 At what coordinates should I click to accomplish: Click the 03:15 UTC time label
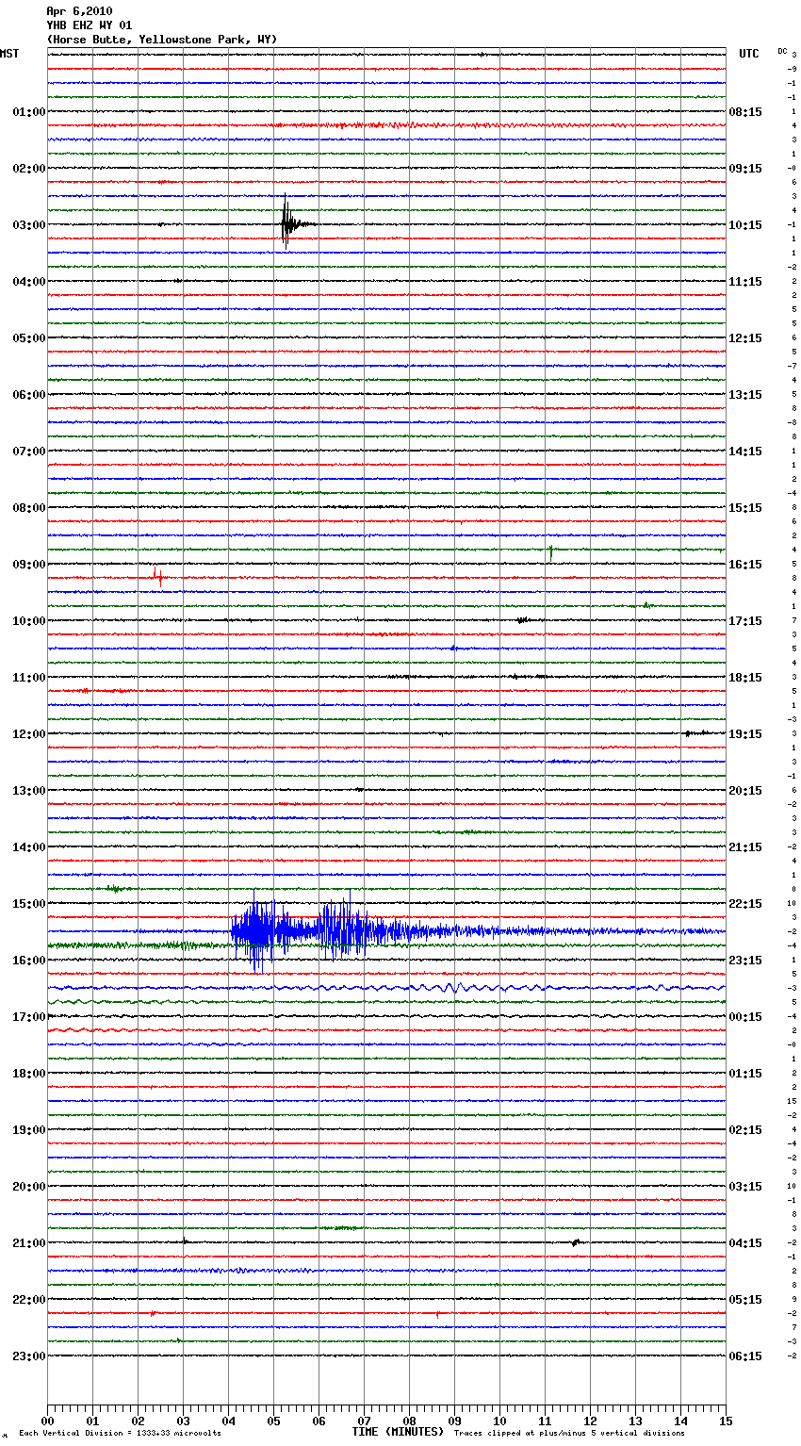pyautogui.click(x=745, y=1187)
